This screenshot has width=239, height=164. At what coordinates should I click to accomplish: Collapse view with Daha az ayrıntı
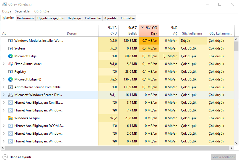[x=17, y=157]
